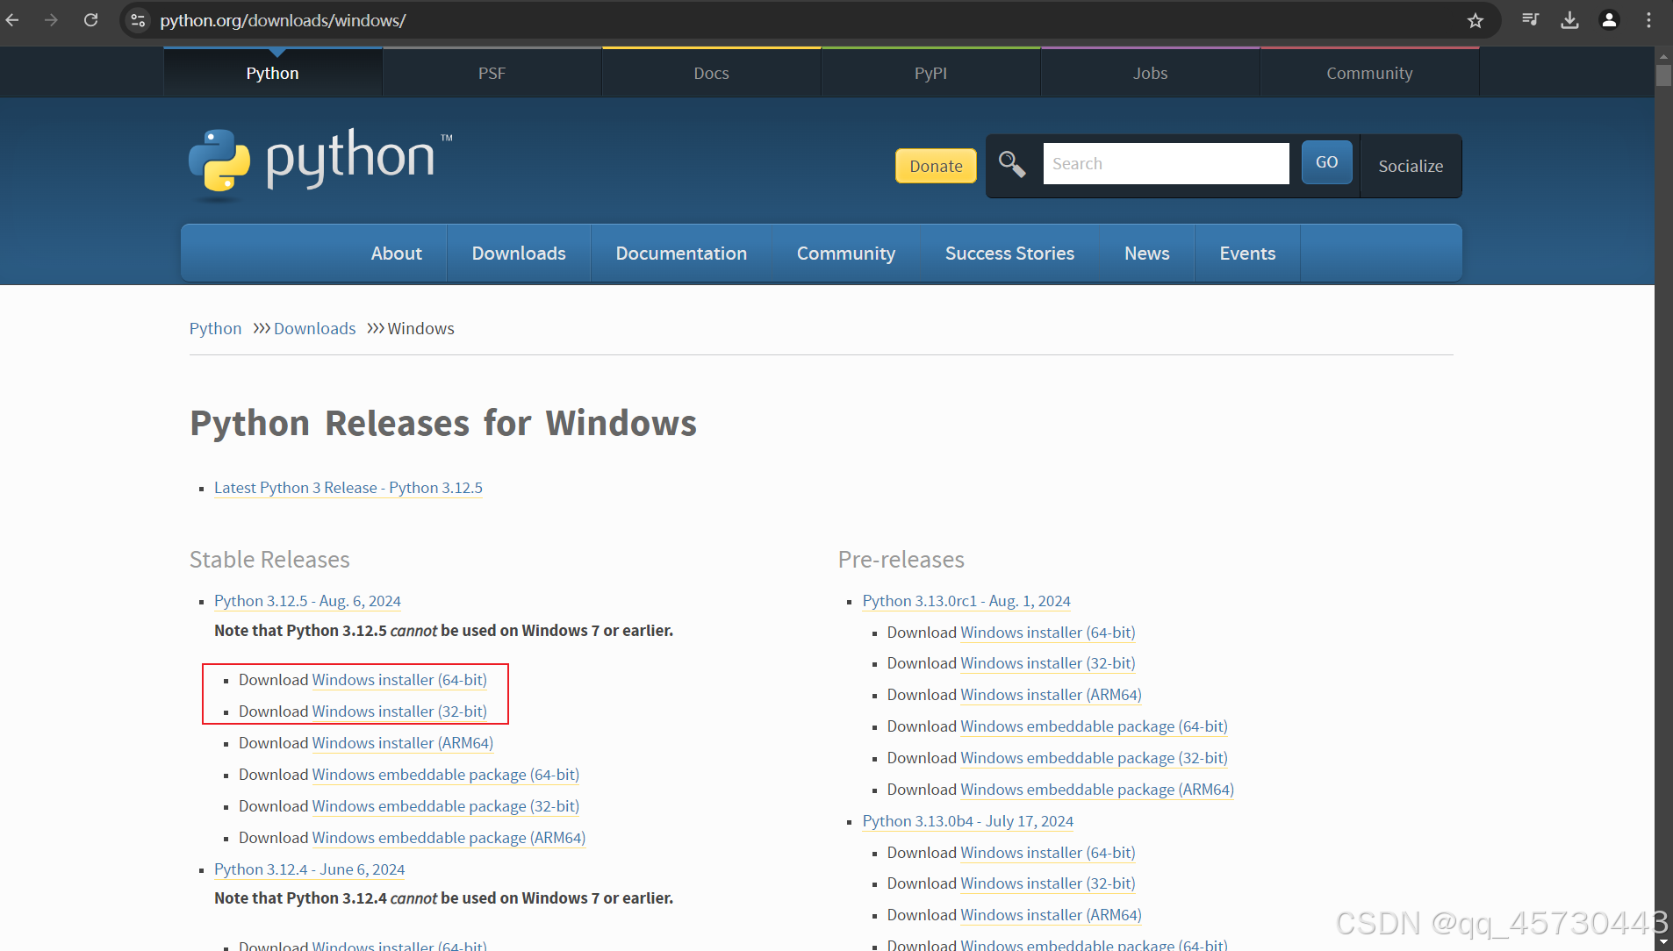
Task: Open the Community nav menu item
Action: pos(846,253)
